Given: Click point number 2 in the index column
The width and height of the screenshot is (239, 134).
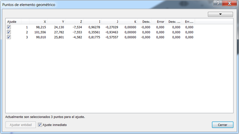Looking at the screenshot, I should (27, 32).
